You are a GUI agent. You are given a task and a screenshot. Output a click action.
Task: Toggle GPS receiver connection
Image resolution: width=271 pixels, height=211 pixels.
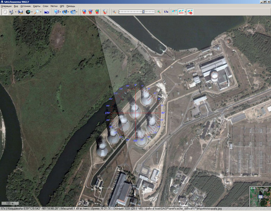(x=175, y=12)
